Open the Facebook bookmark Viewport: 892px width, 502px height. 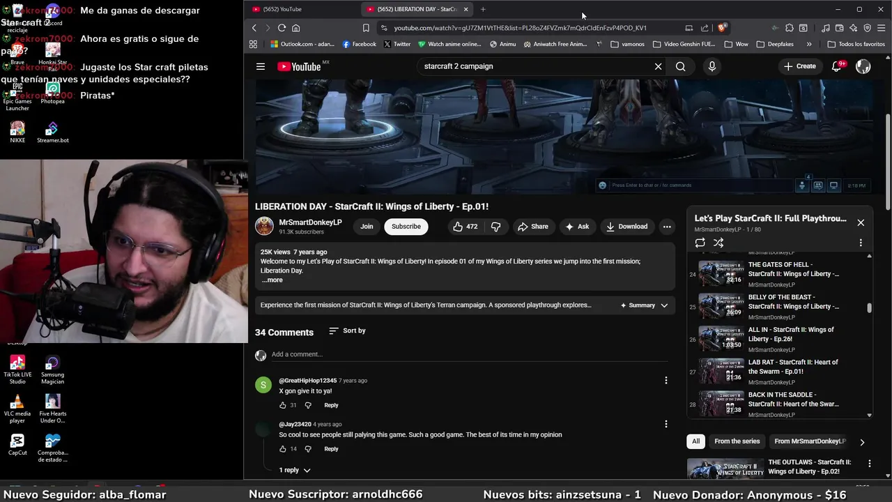(x=359, y=44)
